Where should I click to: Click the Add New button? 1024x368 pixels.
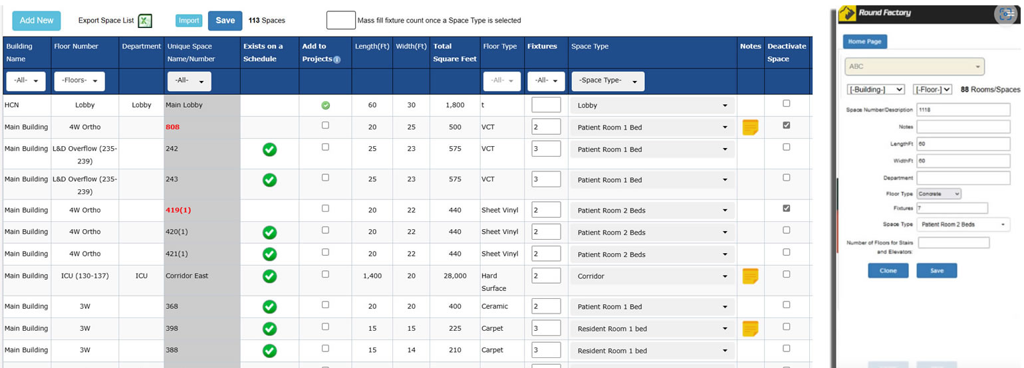[x=37, y=21]
